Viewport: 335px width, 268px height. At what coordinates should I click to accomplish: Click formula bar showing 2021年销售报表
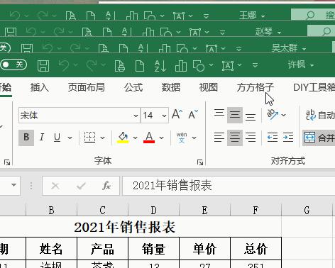click(x=229, y=186)
